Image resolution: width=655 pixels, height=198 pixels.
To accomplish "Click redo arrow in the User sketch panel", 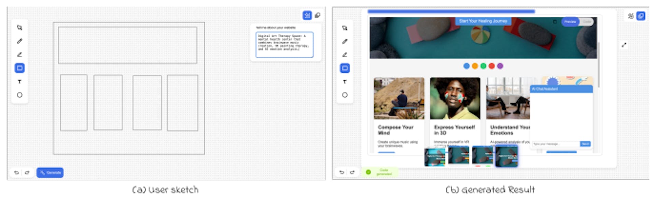I will [x=27, y=173].
